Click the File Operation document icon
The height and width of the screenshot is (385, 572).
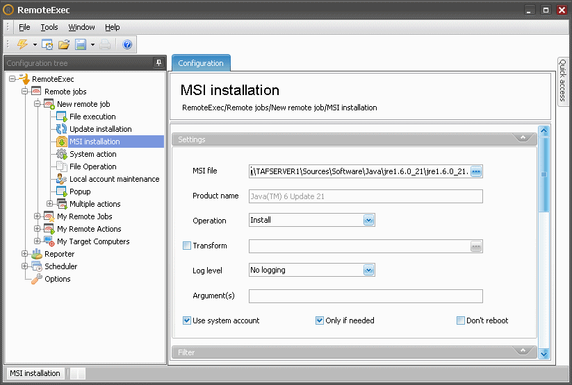pos(62,166)
